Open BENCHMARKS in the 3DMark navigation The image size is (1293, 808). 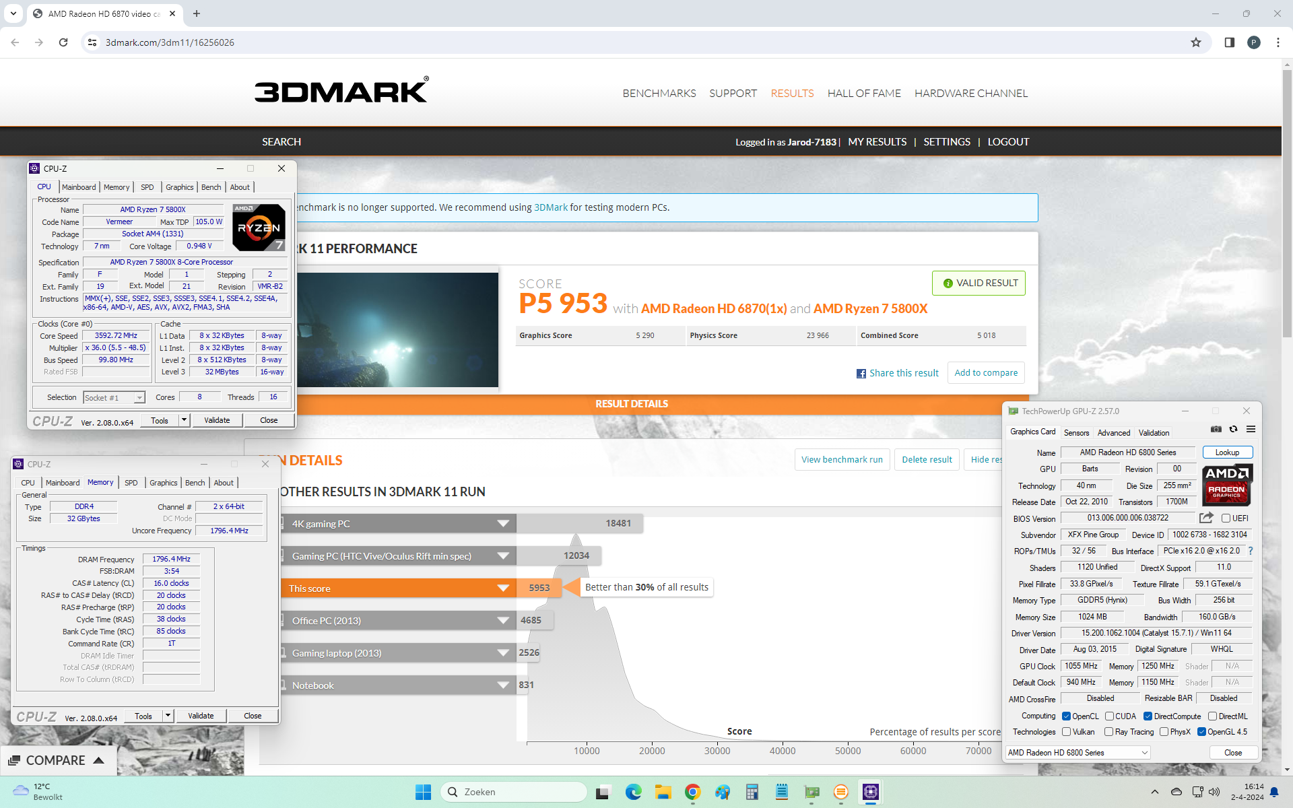coord(659,93)
